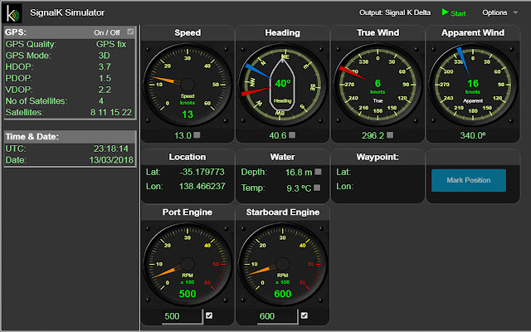Click the Starboard Engine RPM gauge
Viewport: 531px width, 332px height.
(282, 265)
